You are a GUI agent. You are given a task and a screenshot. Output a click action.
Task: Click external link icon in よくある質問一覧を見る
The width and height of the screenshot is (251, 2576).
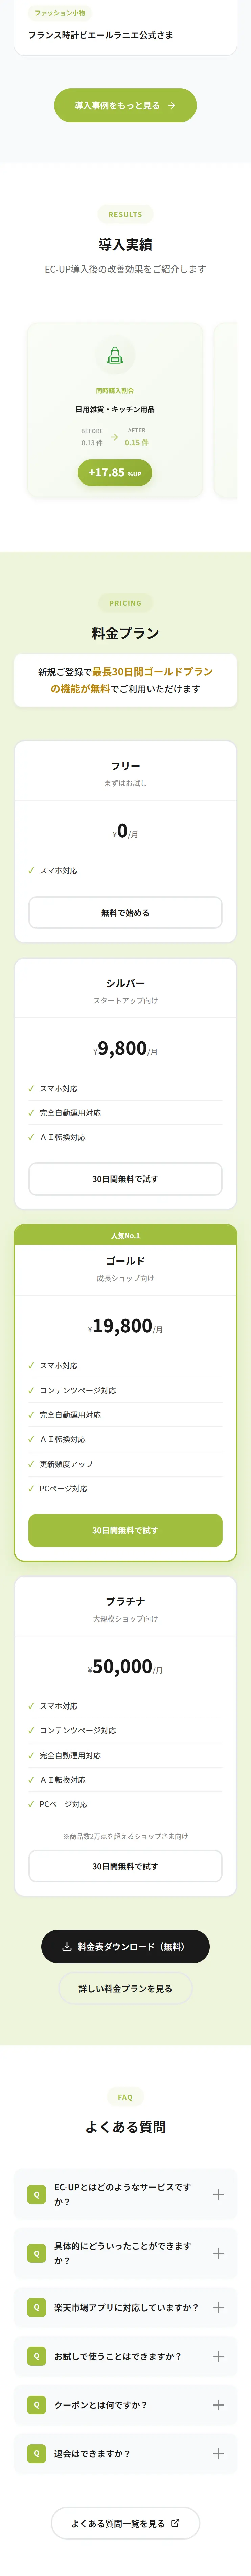coord(175,2523)
